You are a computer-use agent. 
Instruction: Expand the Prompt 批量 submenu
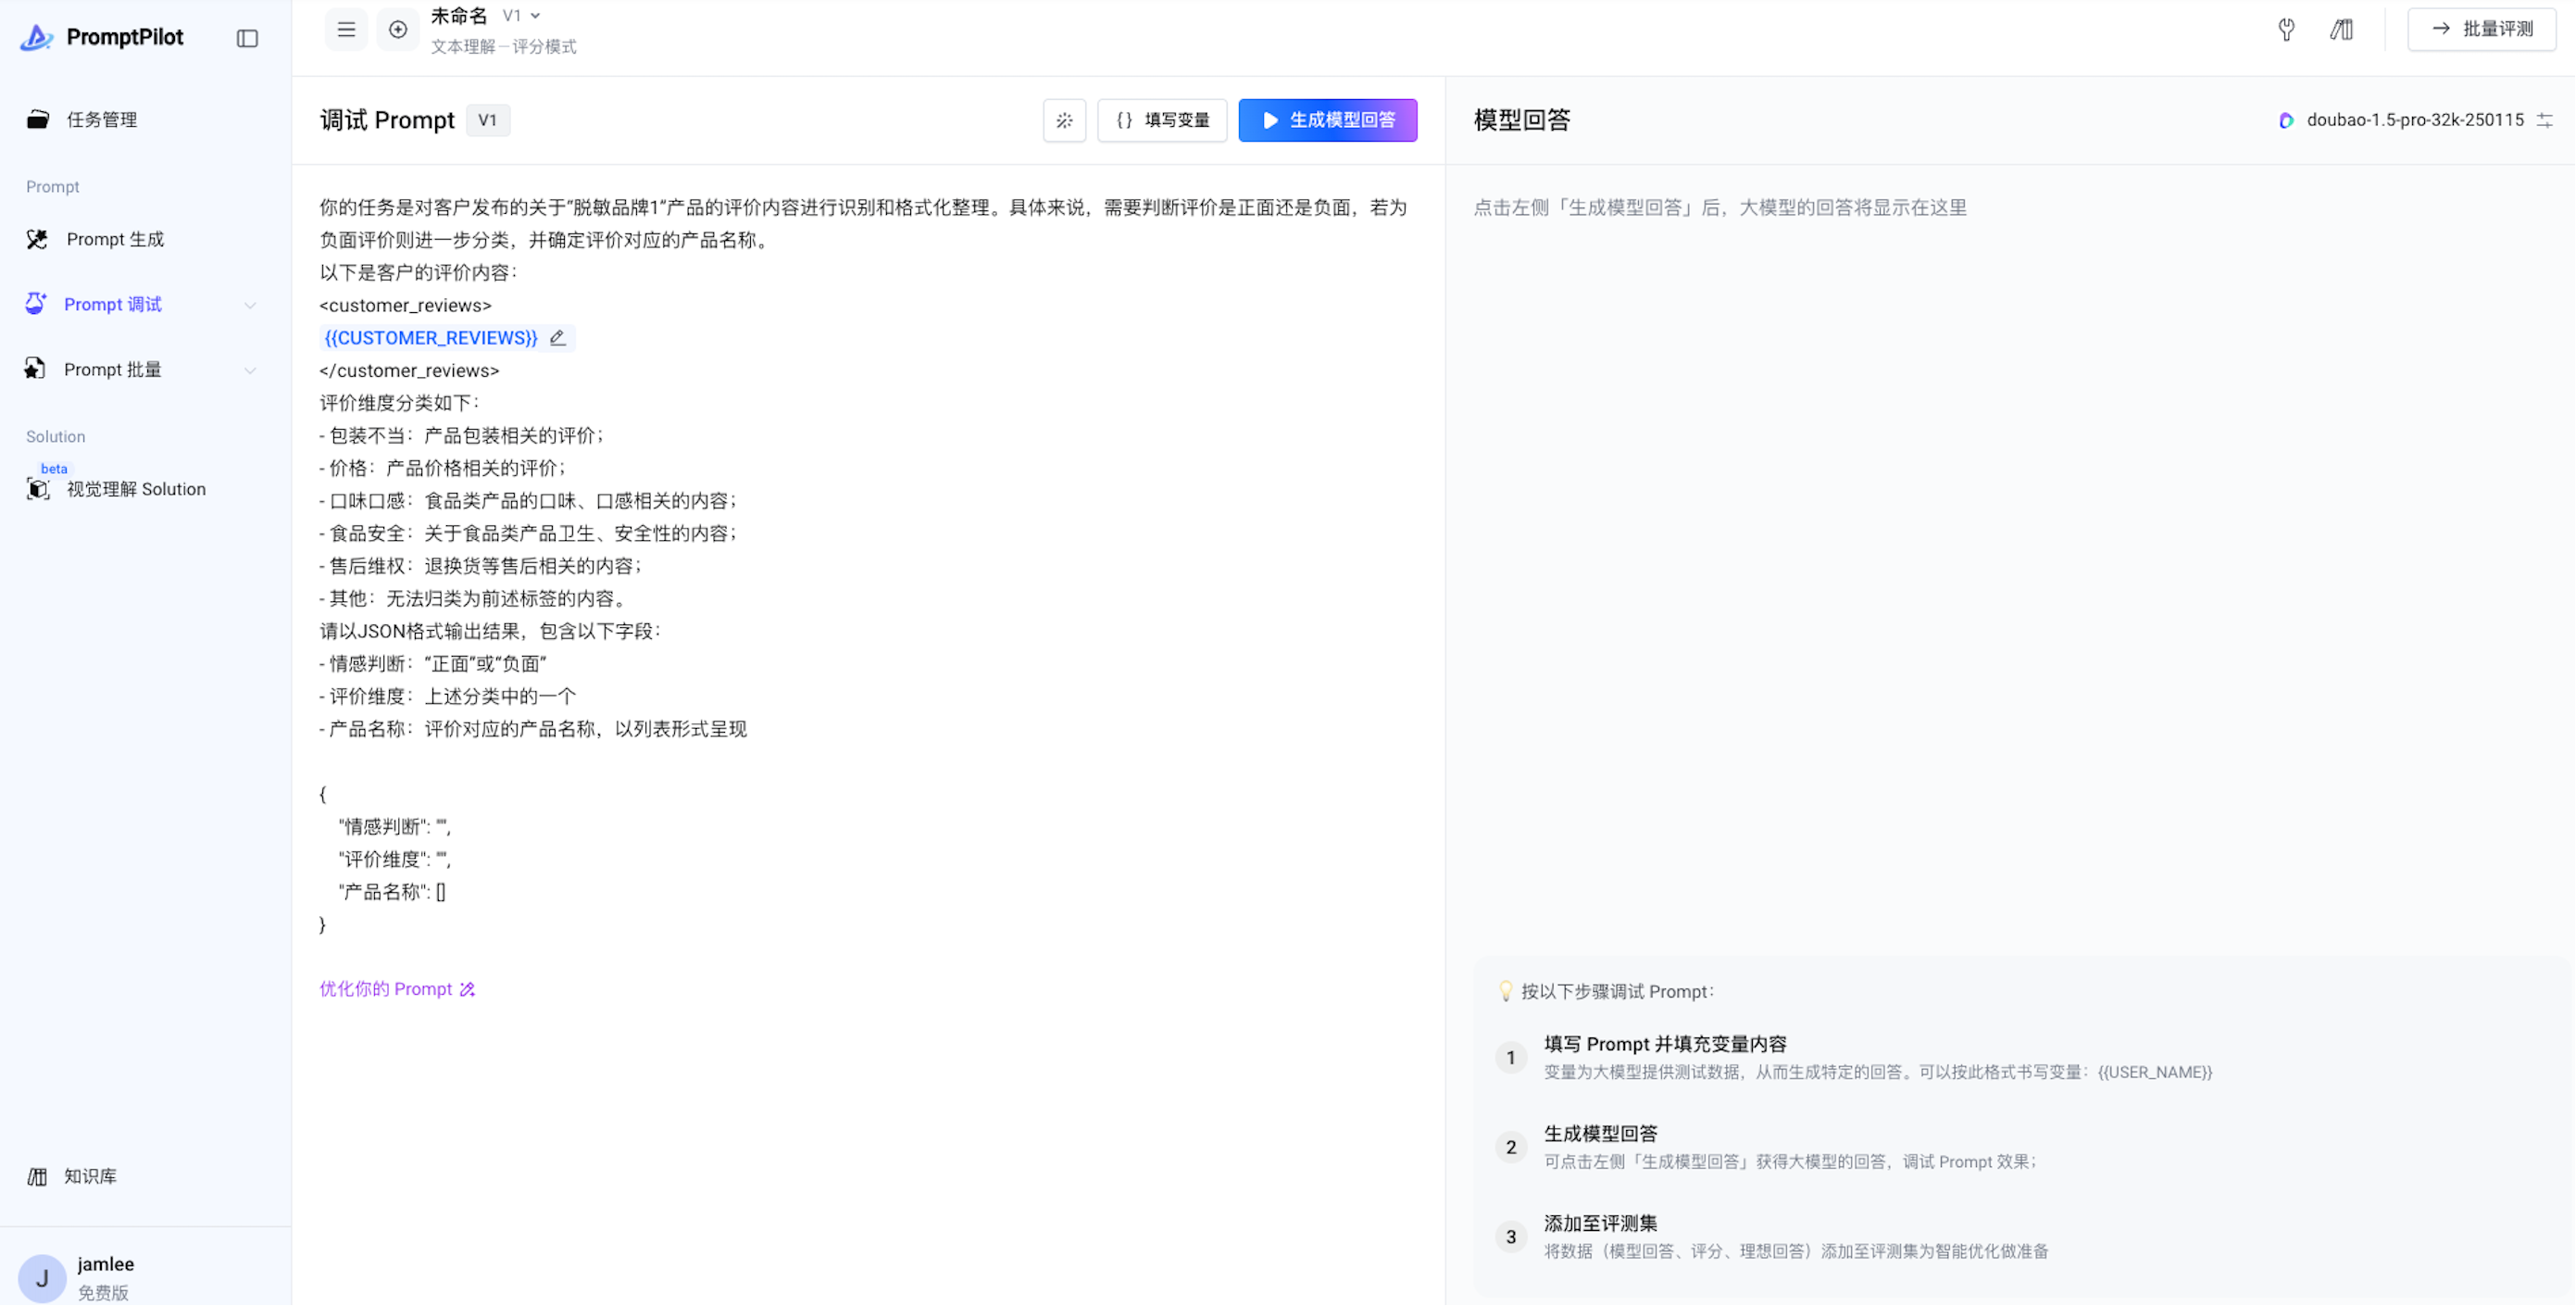pos(250,370)
